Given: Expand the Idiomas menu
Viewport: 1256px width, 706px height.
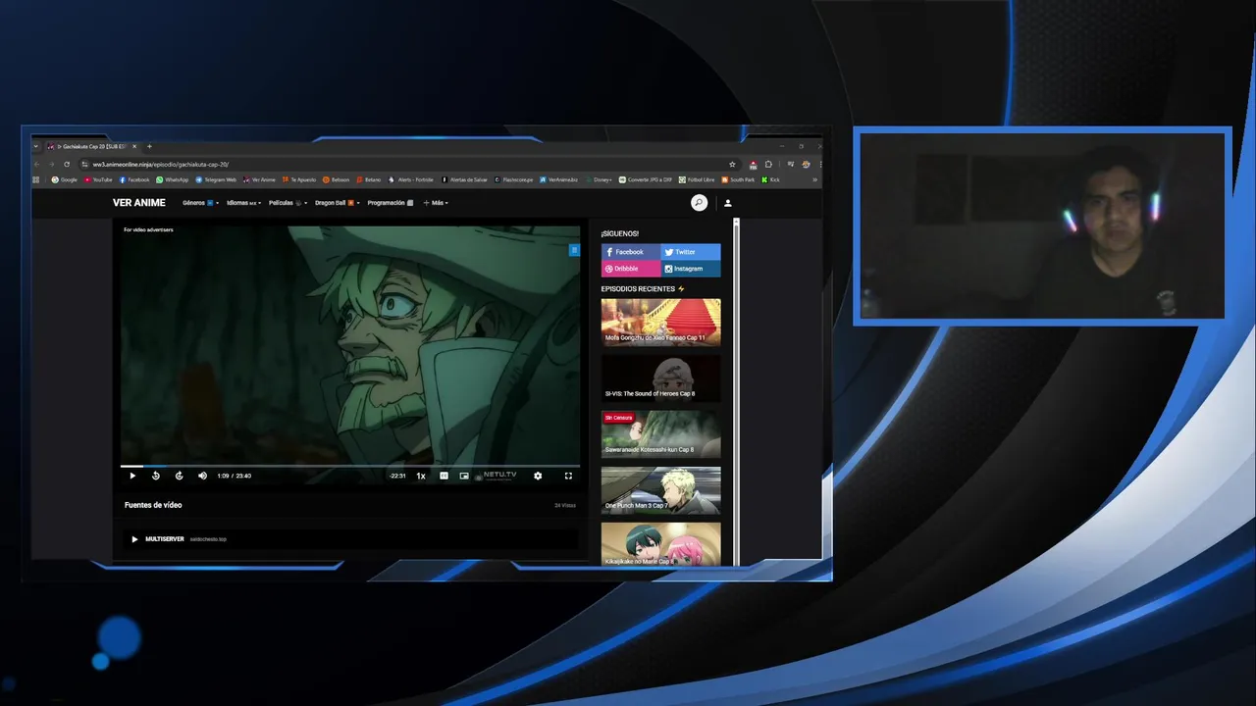Looking at the screenshot, I should tap(243, 203).
